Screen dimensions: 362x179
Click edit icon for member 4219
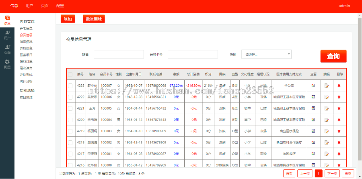tap(327, 131)
